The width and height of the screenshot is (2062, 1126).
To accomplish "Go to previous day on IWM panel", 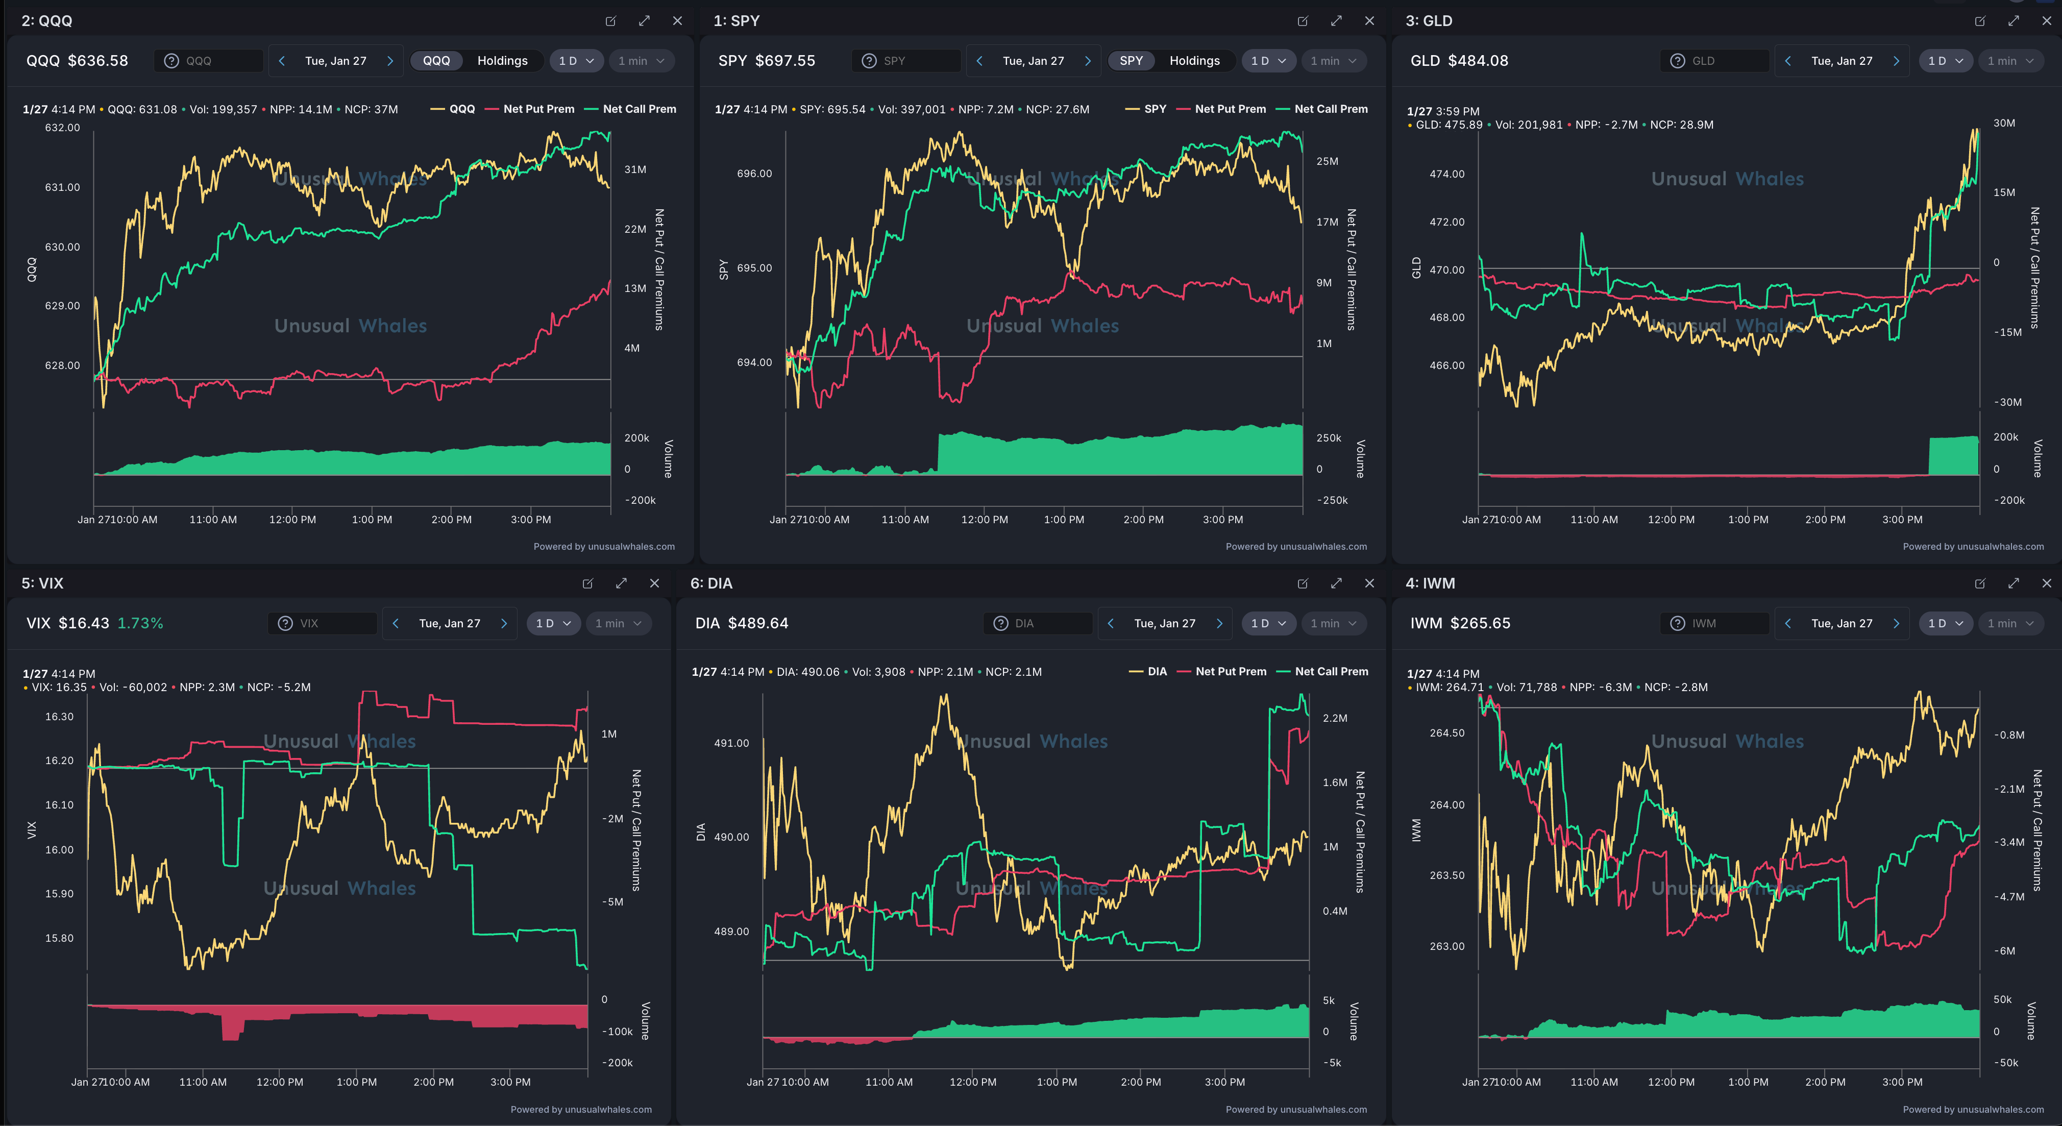I will [x=1787, y=623].
